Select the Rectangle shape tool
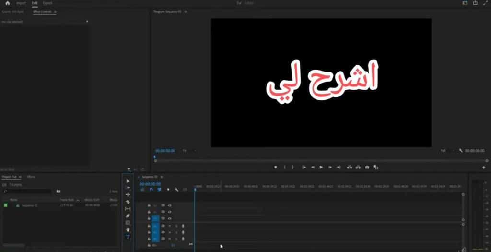 (128, 223)
